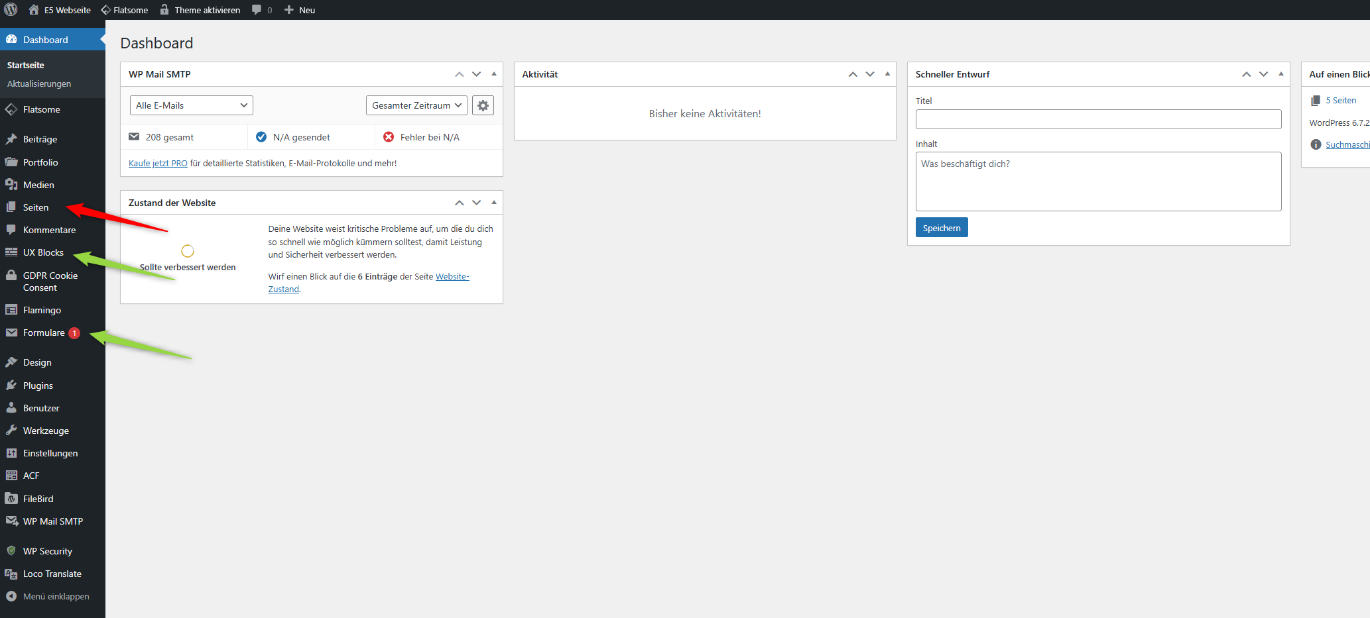Move the Schneller Entwurf widget down
Viewport: 1370px width, 618px height.
click(x=1264, y=74)
